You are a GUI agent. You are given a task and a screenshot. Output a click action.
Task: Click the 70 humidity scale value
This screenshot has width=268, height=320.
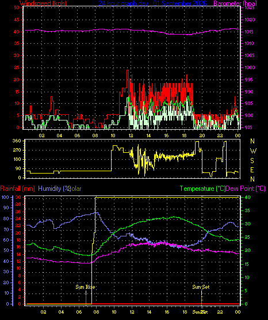coord(6,229)
